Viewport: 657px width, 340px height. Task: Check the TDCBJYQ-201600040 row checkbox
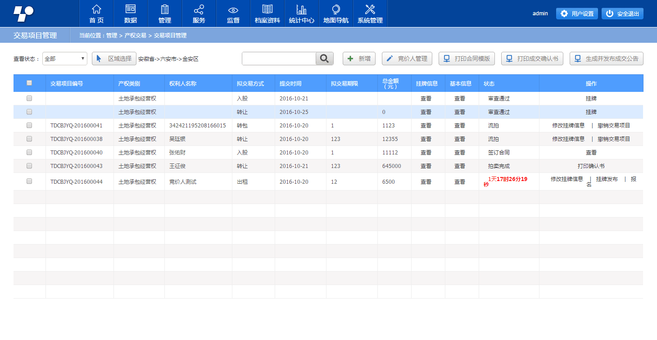[29, 152]
